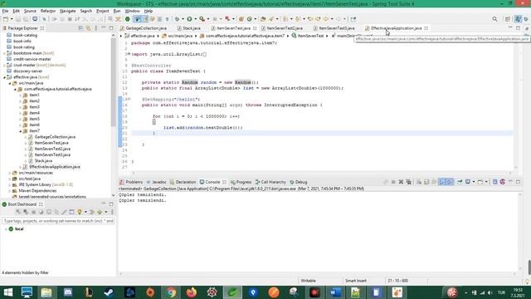531x299 pixels.
Task: Open the Open Perspective icon
Action: 507,19
